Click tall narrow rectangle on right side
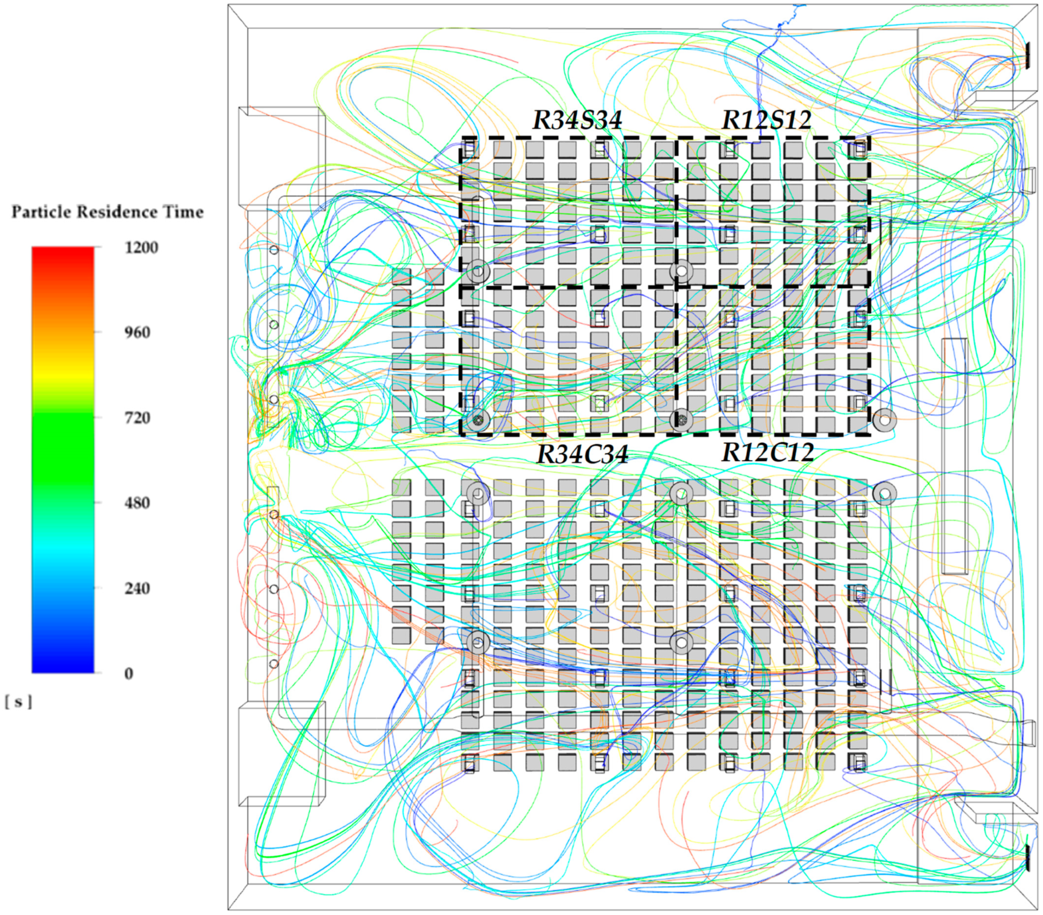The height and width of the screenshot is (915, 1043). [x=955, y=456]
